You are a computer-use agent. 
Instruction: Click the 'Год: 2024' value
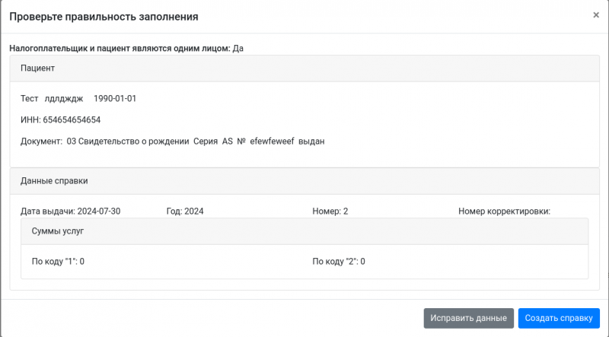[x=185, y=211]
